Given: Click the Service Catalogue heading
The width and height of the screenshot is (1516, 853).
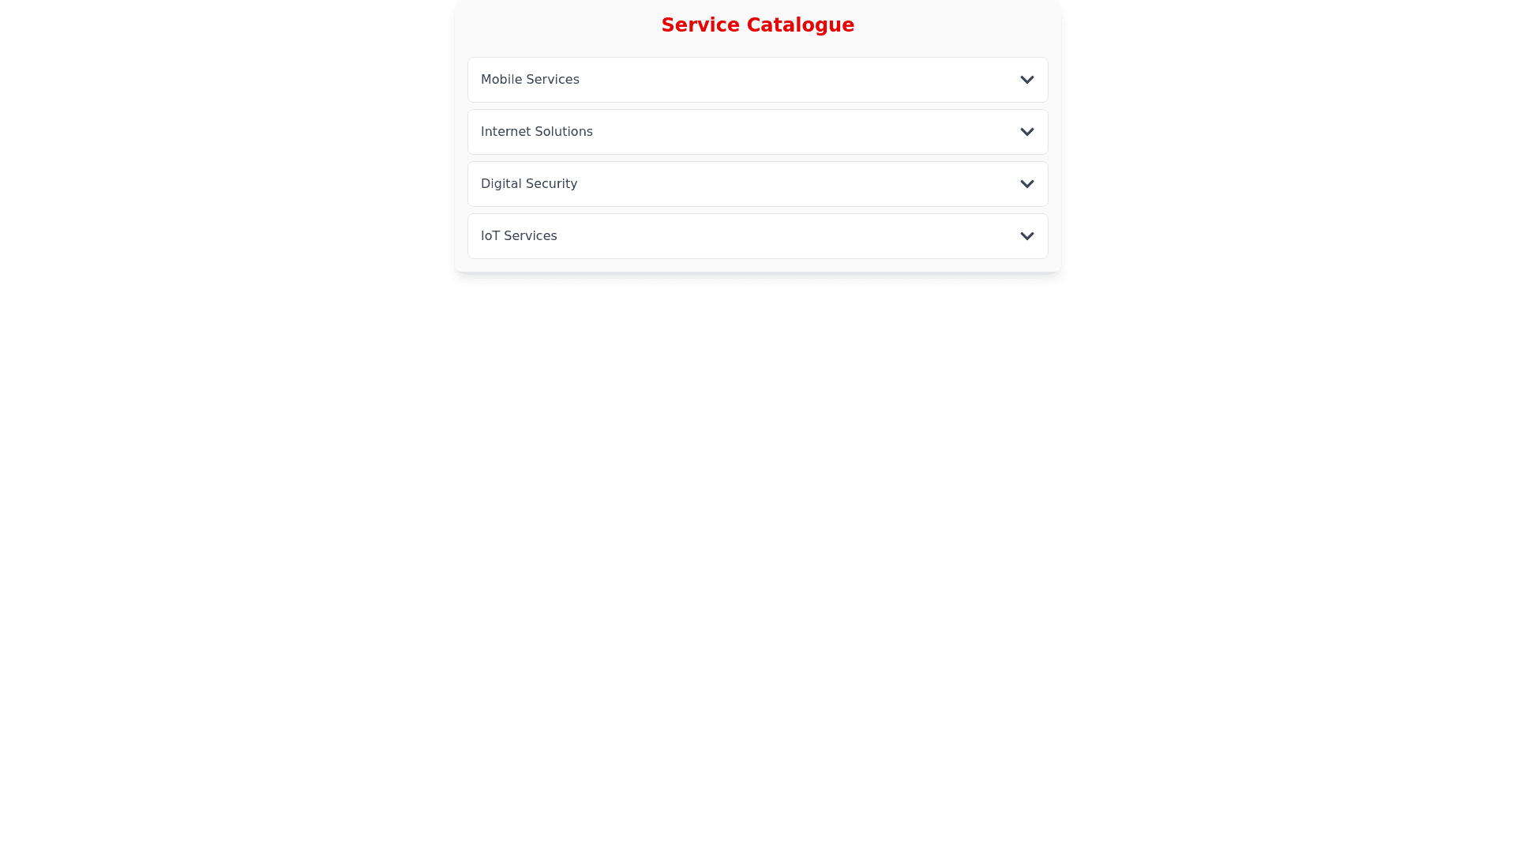Looking at the screenshot, I should (757, 25).
